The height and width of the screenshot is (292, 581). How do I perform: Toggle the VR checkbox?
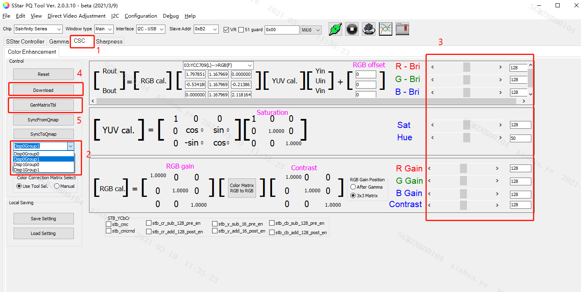(226, 30)
